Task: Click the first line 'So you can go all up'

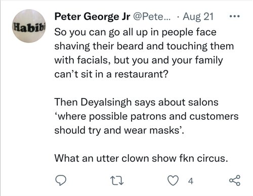Action: (135, 32)
